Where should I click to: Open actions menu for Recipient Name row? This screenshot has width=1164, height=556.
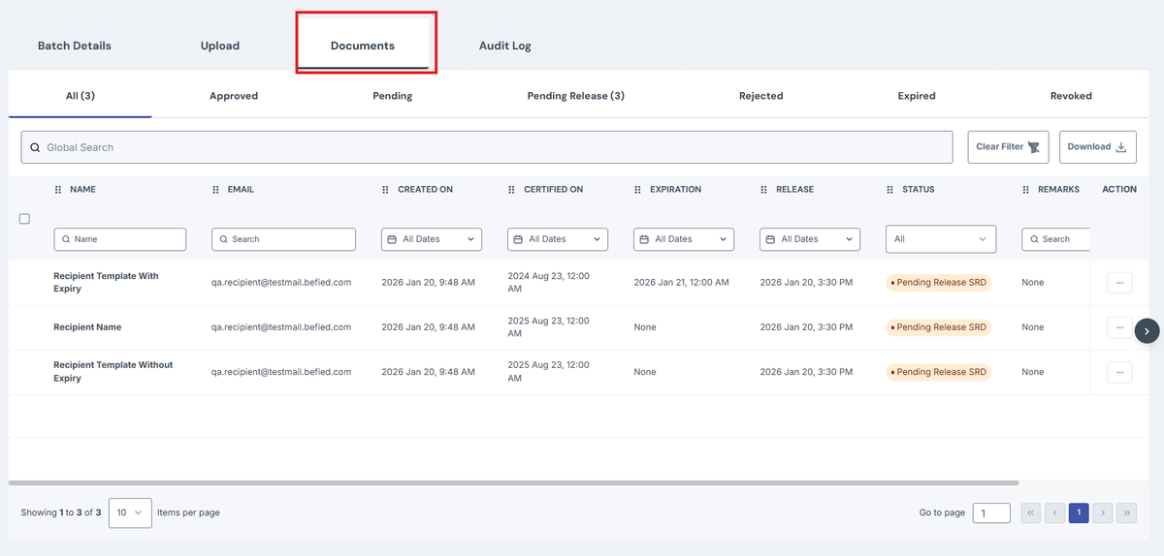click(x=1119, y=327)
